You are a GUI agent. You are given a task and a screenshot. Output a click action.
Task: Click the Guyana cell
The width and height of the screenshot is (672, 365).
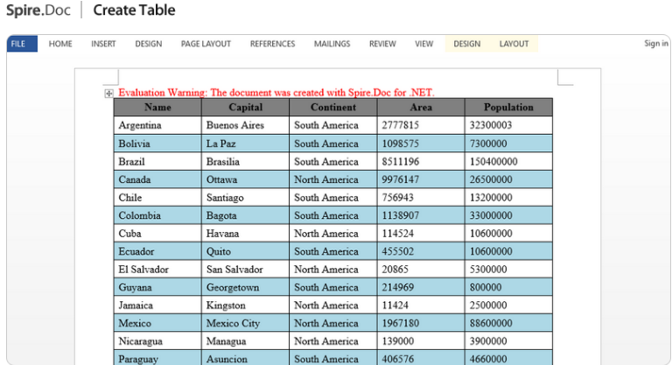coord(157,287)
